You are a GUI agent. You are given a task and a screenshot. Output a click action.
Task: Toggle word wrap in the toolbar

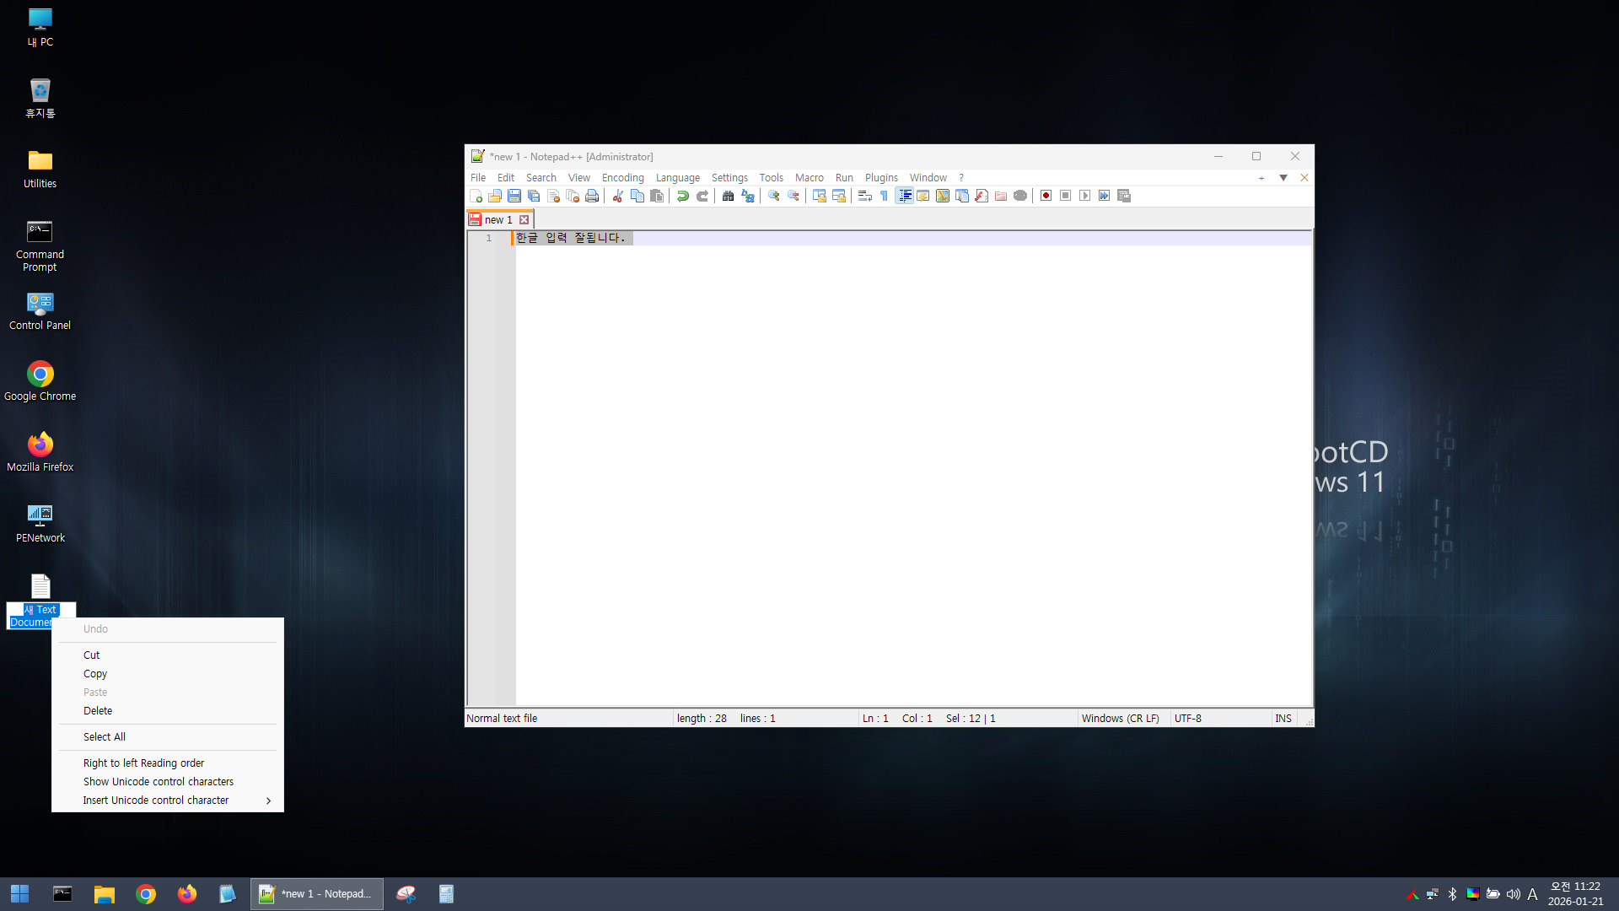864,196
